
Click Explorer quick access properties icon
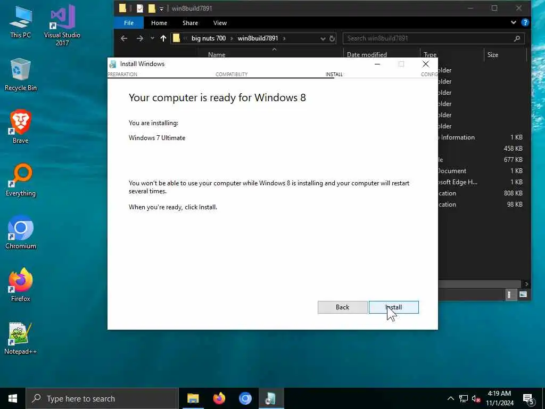140,9
